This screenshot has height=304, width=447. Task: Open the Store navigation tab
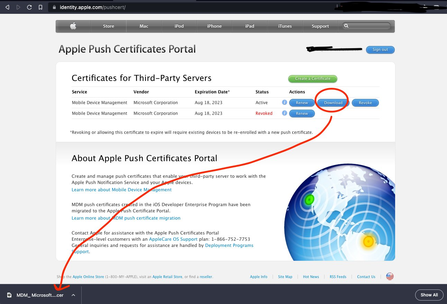coord(109,26)
